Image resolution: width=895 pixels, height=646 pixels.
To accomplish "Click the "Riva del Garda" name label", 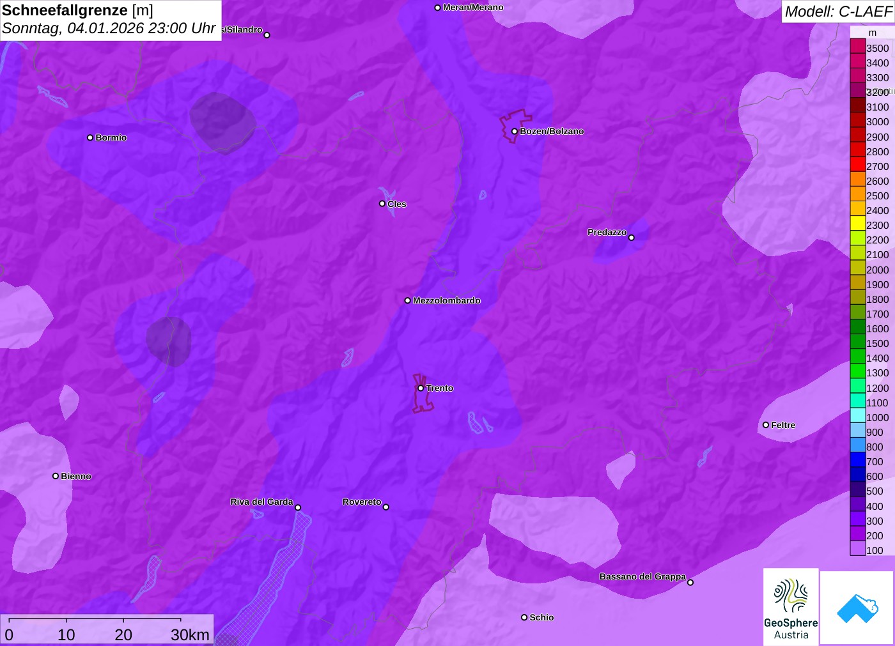I will 262,502.
